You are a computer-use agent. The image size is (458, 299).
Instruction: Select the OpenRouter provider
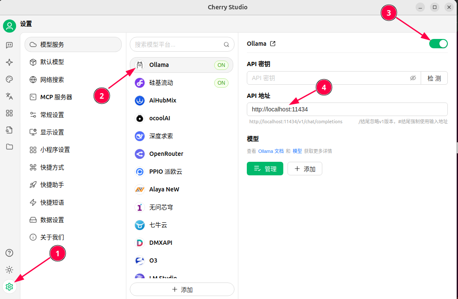[x=182, y=154]
